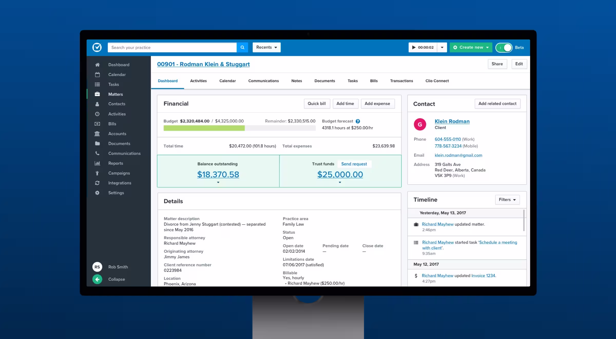616x339 pixels.
Task: Click task list icon beside 'Schedule a meeting' entry
Action: click(x=416, y=242)
